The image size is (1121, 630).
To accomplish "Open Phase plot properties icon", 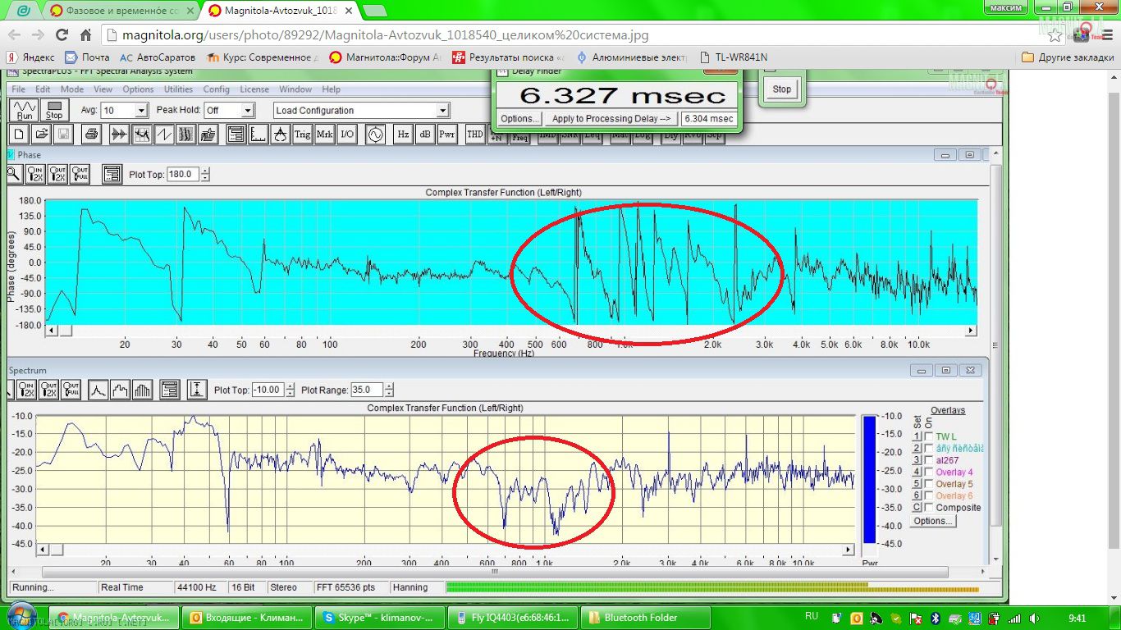I will click(x=112, y=174).
